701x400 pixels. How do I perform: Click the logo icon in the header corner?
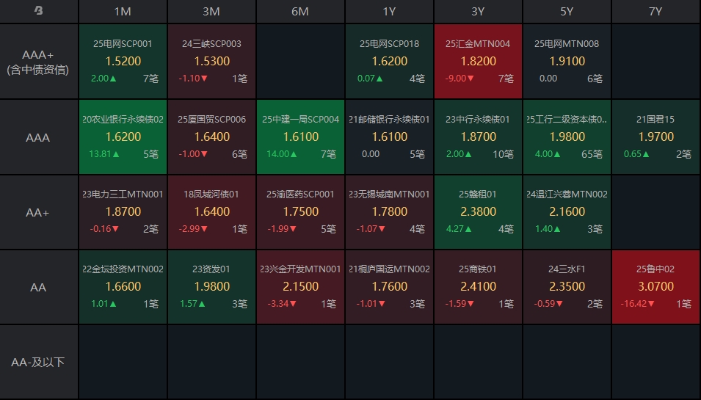pos(39,10)
